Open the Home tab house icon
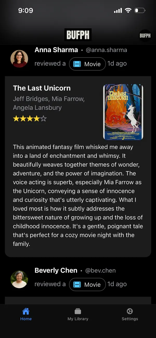Viewport: 156px width, 338px height. [26, 311]
